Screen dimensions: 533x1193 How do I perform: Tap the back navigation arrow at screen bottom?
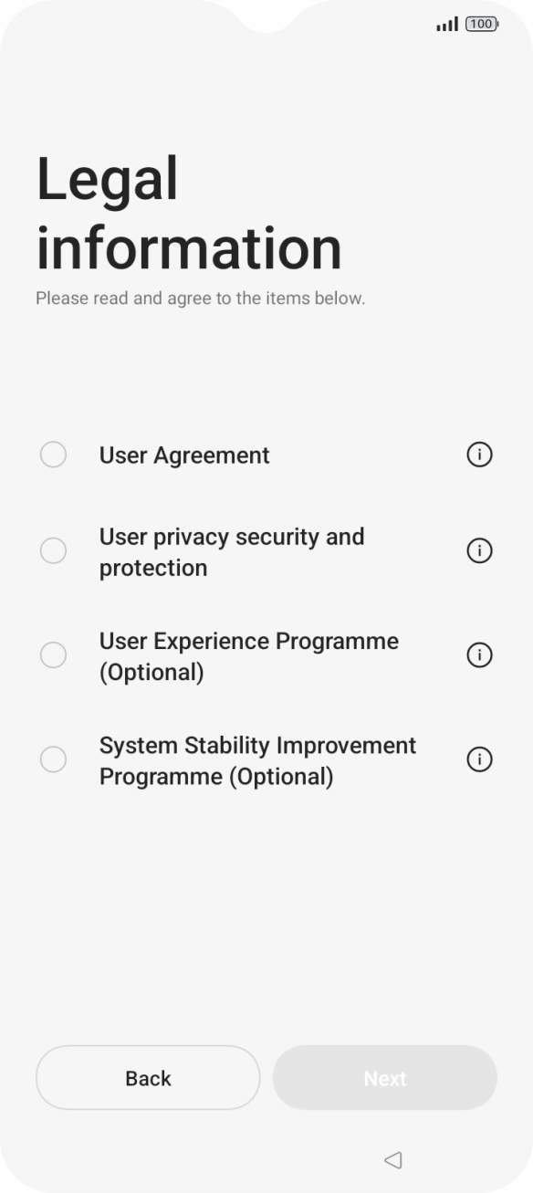(x=392, y=1160)
